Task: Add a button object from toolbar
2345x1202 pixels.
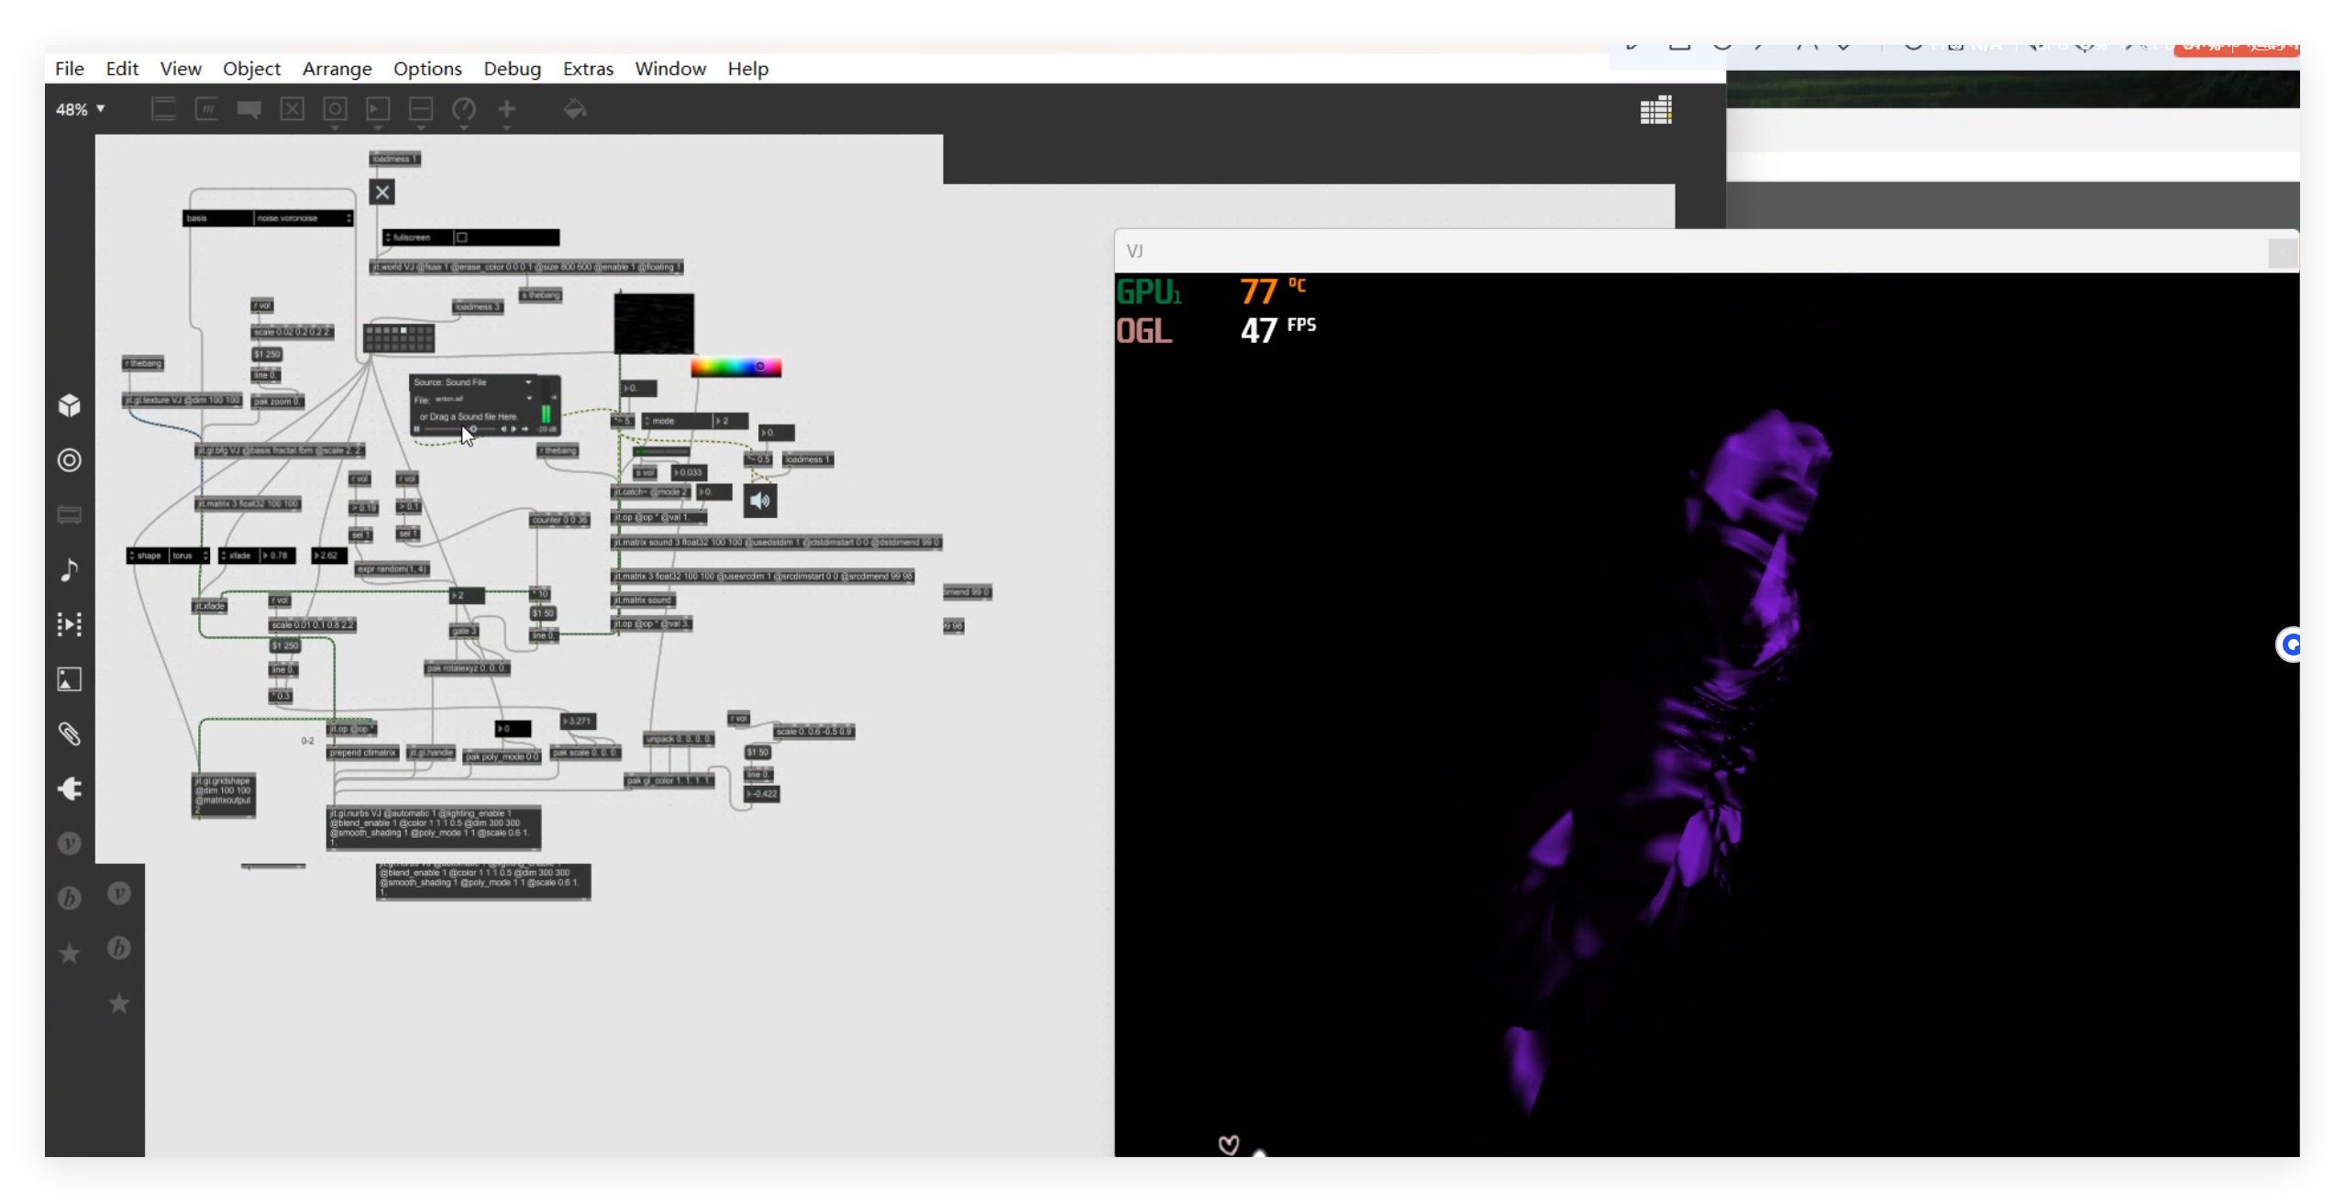Action: (x=335, y=109)
